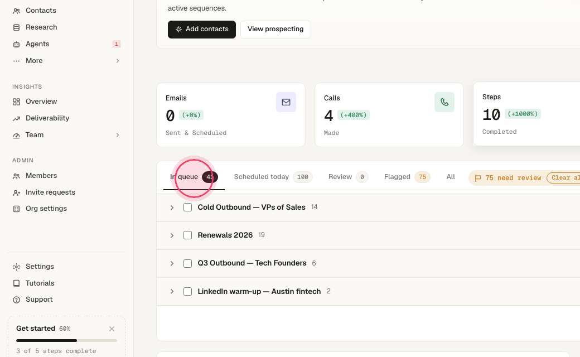Open the Calls stats card
Viewport: 580px width, 357px height.
[x=389, y=115]
